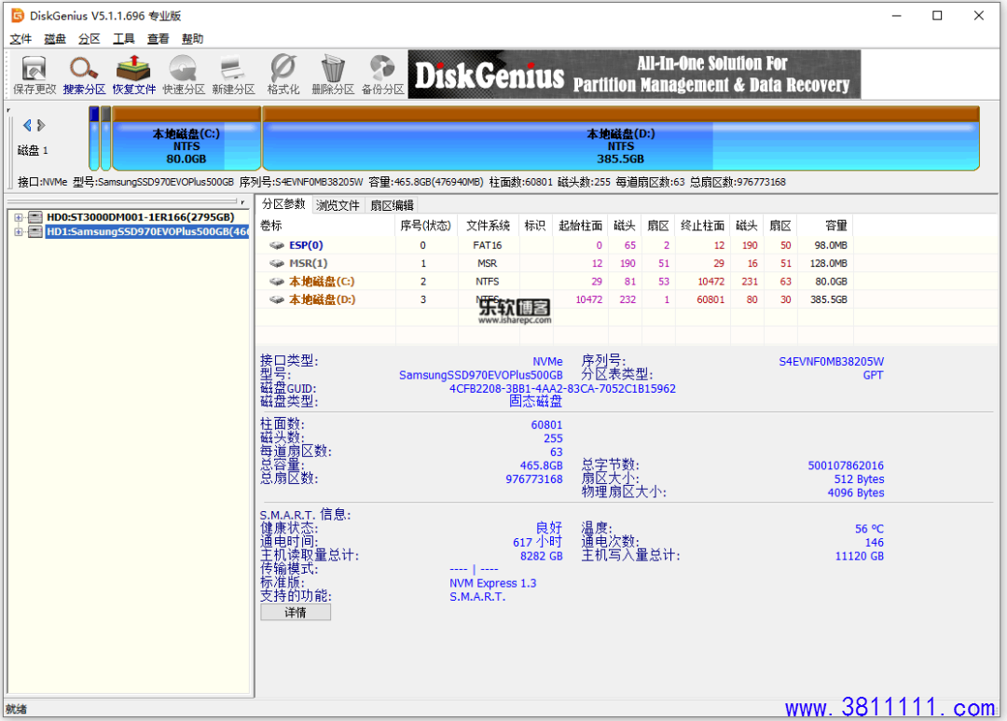Open the 搜索分区 partition search tool
This screenshot has height=721, width=1007.
coord(84,75)
